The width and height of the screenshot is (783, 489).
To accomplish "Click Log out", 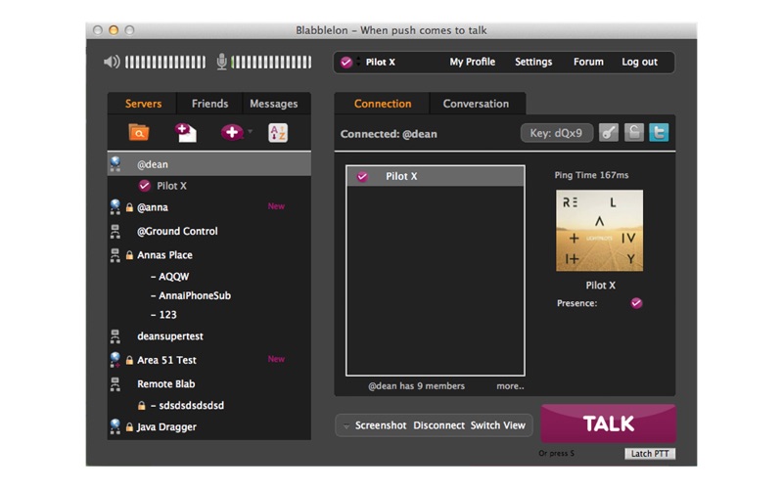I will [x=639, y=62].
